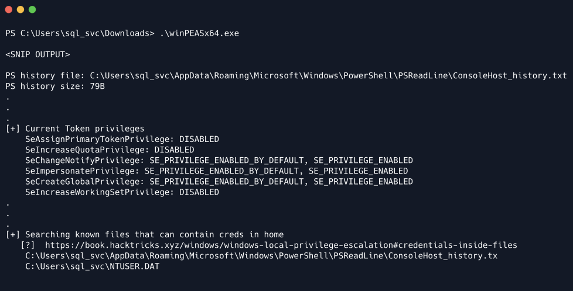Click the .\winPEASx64.exe command text
This screenshot has width=573, height=291.
click(199, 33)
